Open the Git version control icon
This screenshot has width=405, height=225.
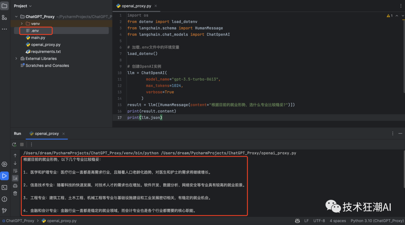click(4, 210)
